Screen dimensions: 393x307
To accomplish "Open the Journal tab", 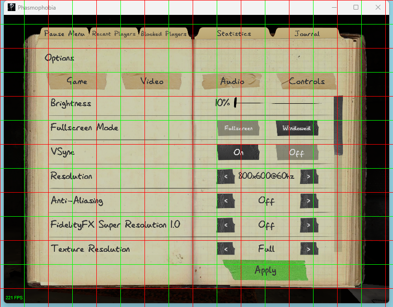I will 307,34.
